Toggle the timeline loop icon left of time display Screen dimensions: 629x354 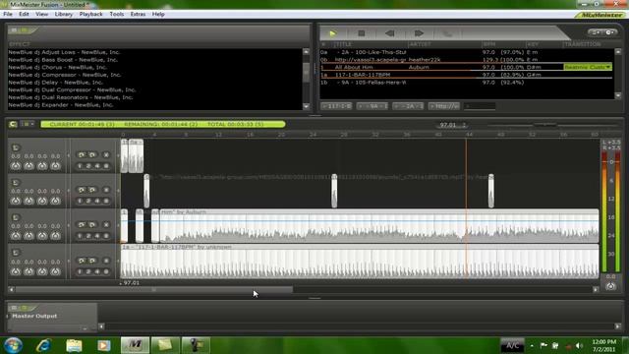click(x=13, y=124)
